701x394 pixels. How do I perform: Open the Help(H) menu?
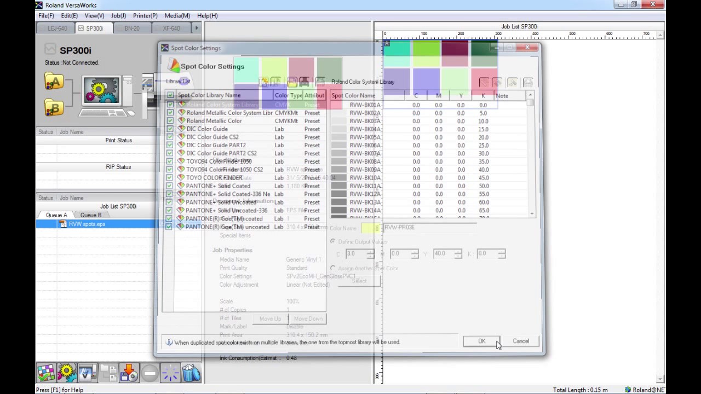[207, 16]
